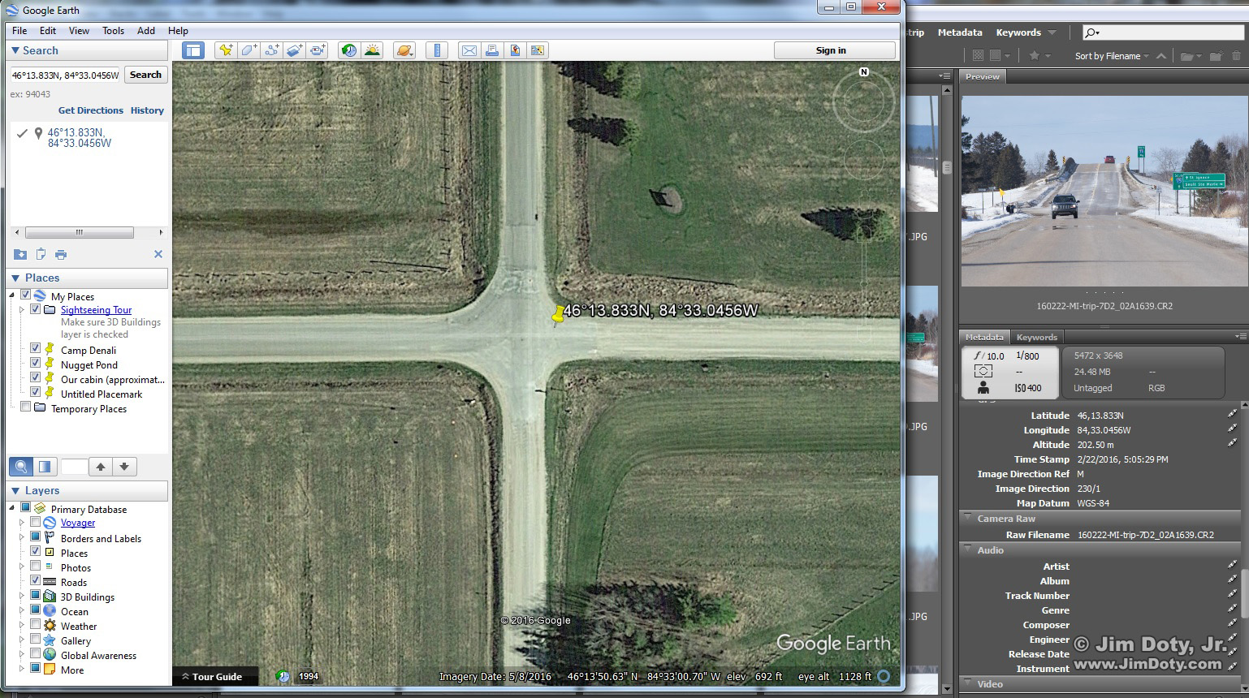Open search History link
This screenshot has height=698, width=1249.
pyautogui.click(x=147, y=110)
